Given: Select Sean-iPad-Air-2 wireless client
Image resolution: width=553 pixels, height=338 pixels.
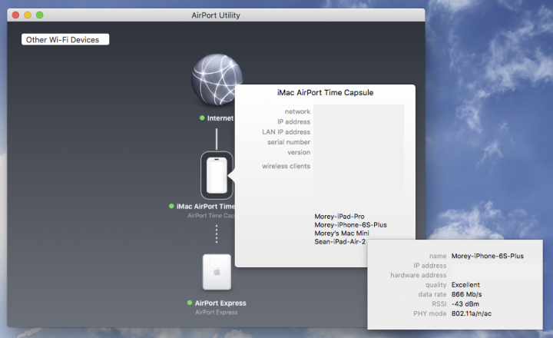Looking at the screenshot, I should (340, 242).
